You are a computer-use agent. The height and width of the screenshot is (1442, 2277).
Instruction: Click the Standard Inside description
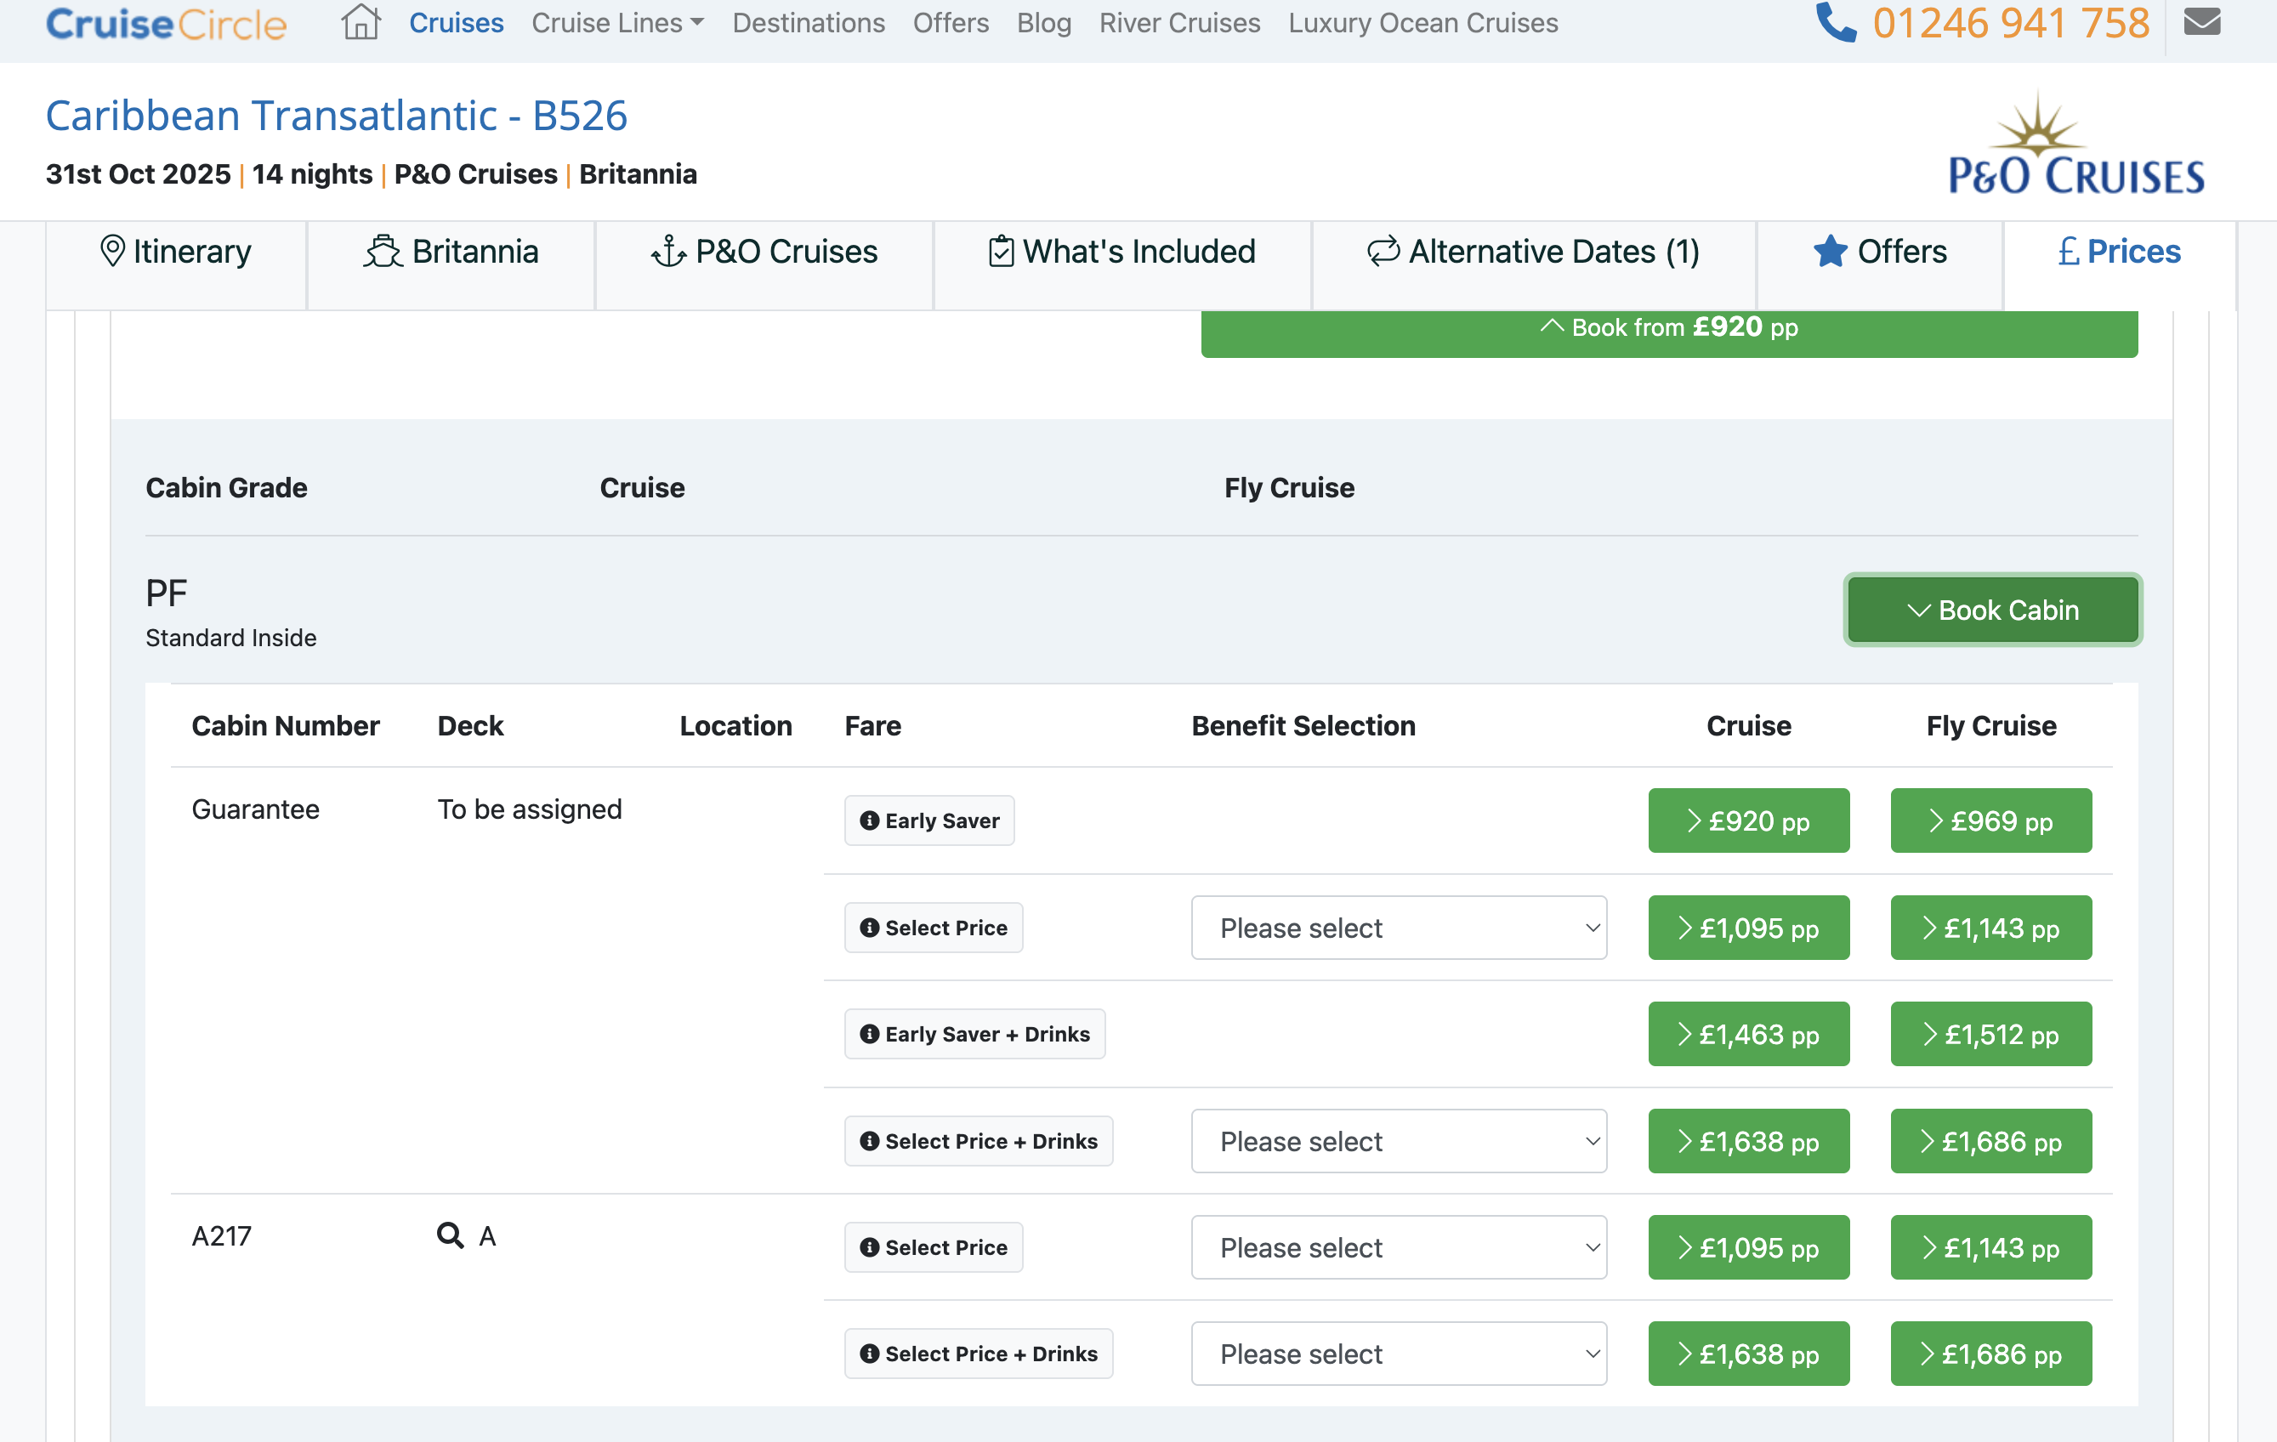(230, 638)
